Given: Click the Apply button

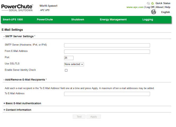Looking at the screenshot, I should (x=93, y=117).
